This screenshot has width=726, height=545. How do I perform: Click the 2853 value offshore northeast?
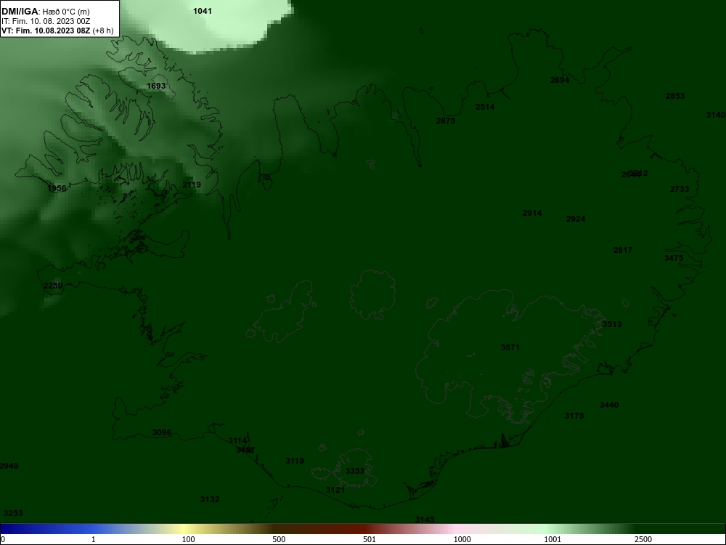pos(675,96)
